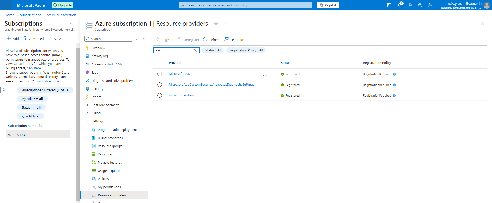This screenshot has height=203, width=492.
Task: Open the top bar feedback icon
Action: pos(430,5)
